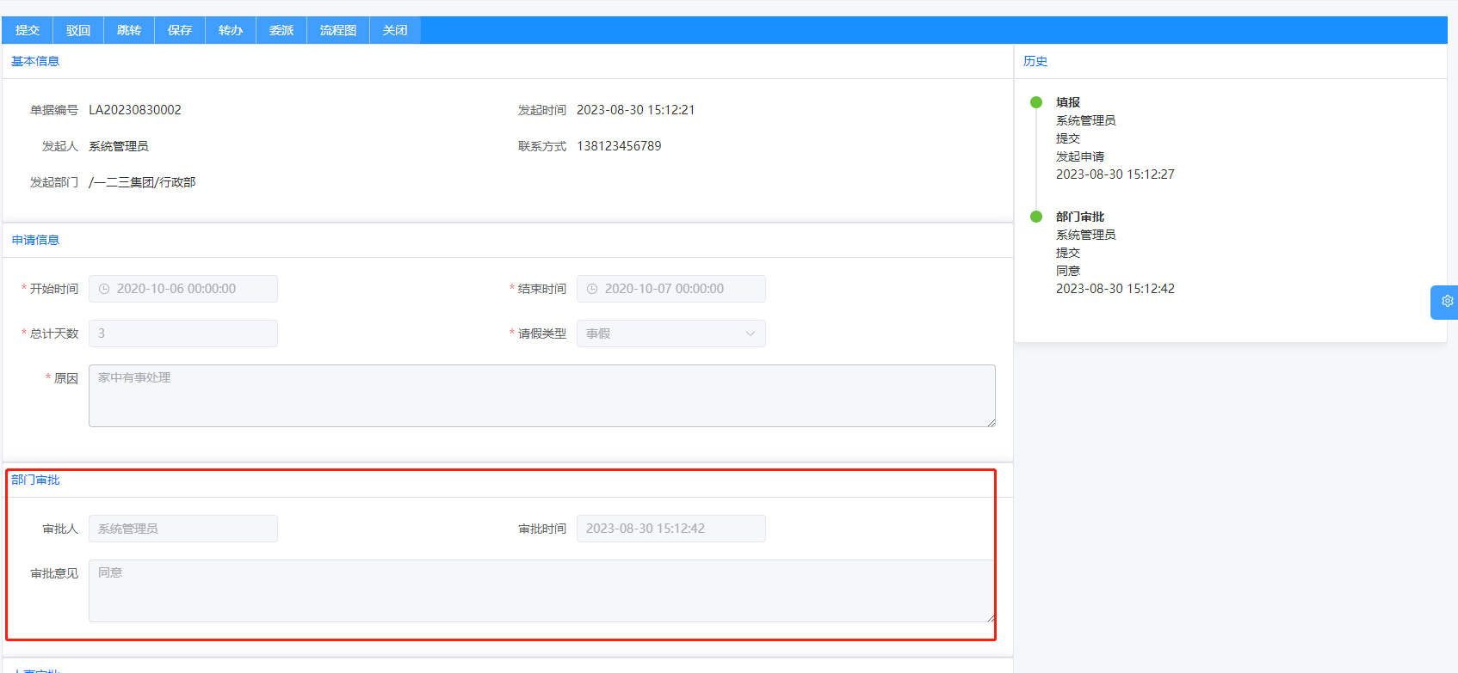Click history timestamp 2023-08-30 15:12:27
The image size is (1458, 673).
click(x=1115, y=174)
